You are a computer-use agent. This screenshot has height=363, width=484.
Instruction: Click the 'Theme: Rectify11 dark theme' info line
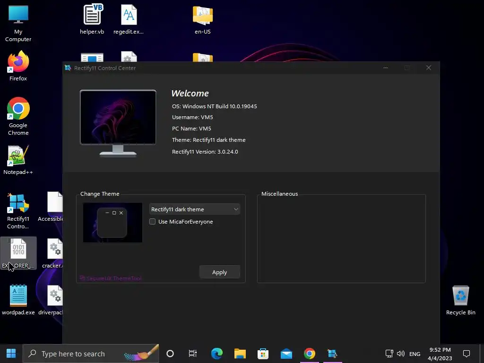pos(208,140)
